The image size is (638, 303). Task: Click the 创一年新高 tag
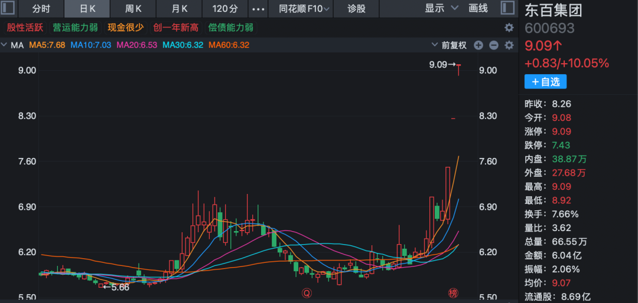(176, 28)
